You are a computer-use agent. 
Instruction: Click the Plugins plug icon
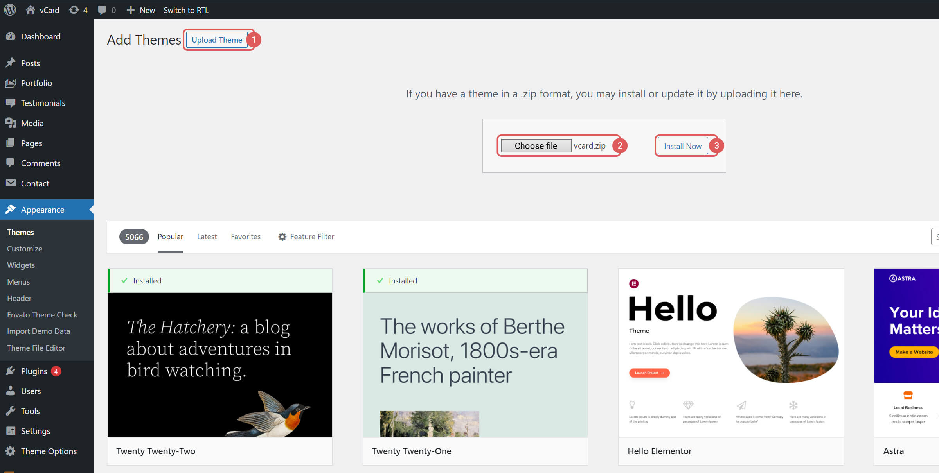[11, 371]
